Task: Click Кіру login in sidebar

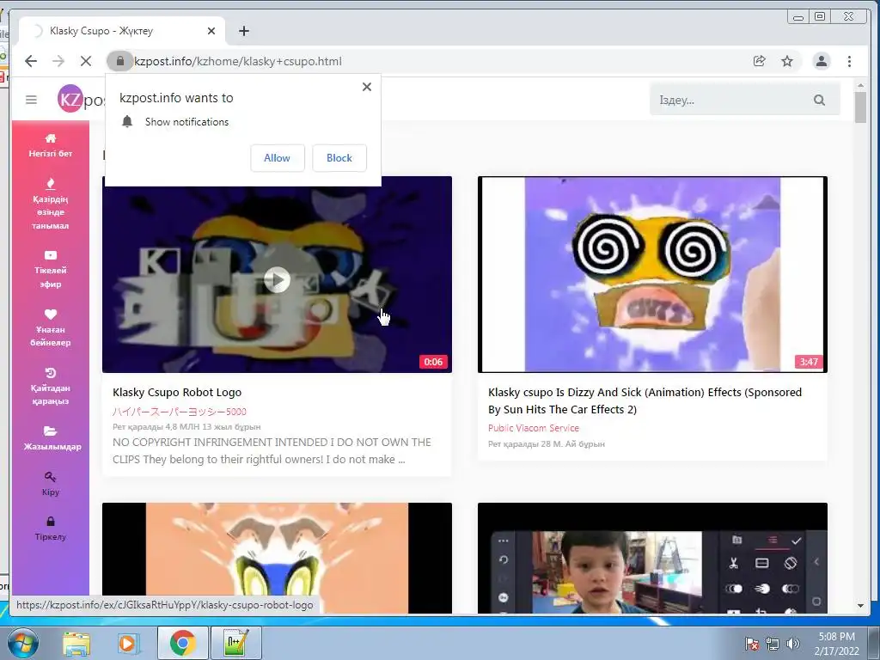Action: (51, 484)
